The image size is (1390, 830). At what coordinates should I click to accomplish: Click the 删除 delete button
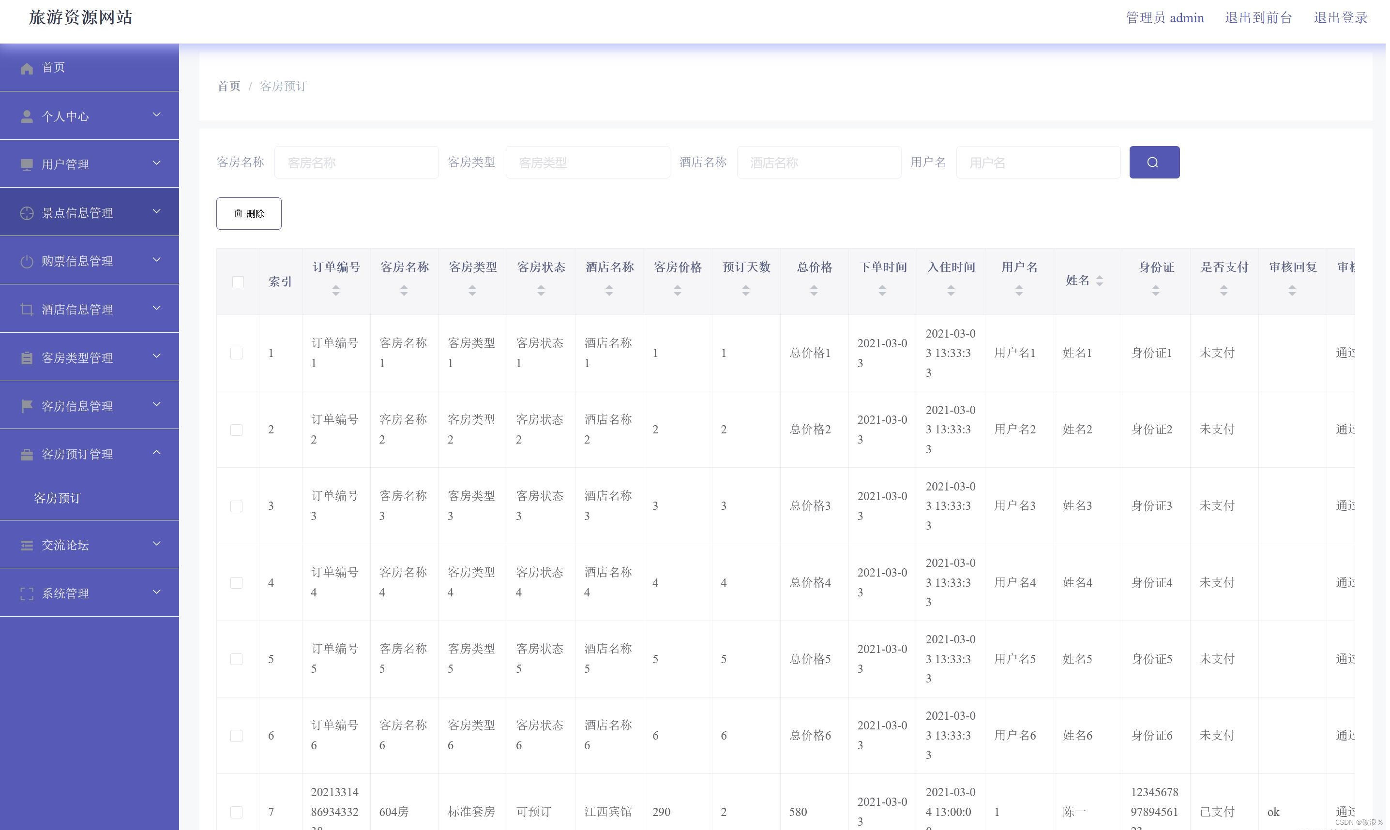[x=249, y=214]
